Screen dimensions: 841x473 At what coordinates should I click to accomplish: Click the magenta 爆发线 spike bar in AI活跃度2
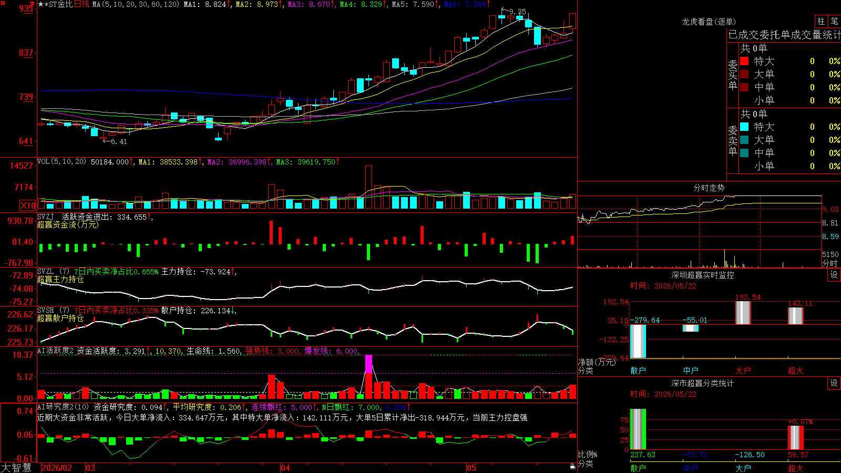click(x=369, y=364)
